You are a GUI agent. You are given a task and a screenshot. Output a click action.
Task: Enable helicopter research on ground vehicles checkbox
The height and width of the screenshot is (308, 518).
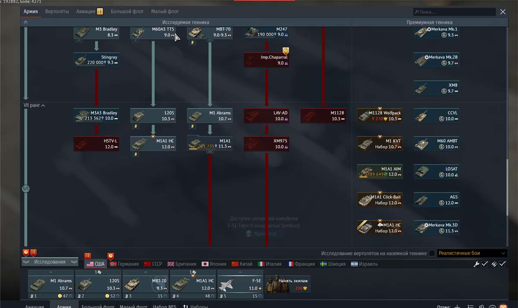tap(432, 253)
